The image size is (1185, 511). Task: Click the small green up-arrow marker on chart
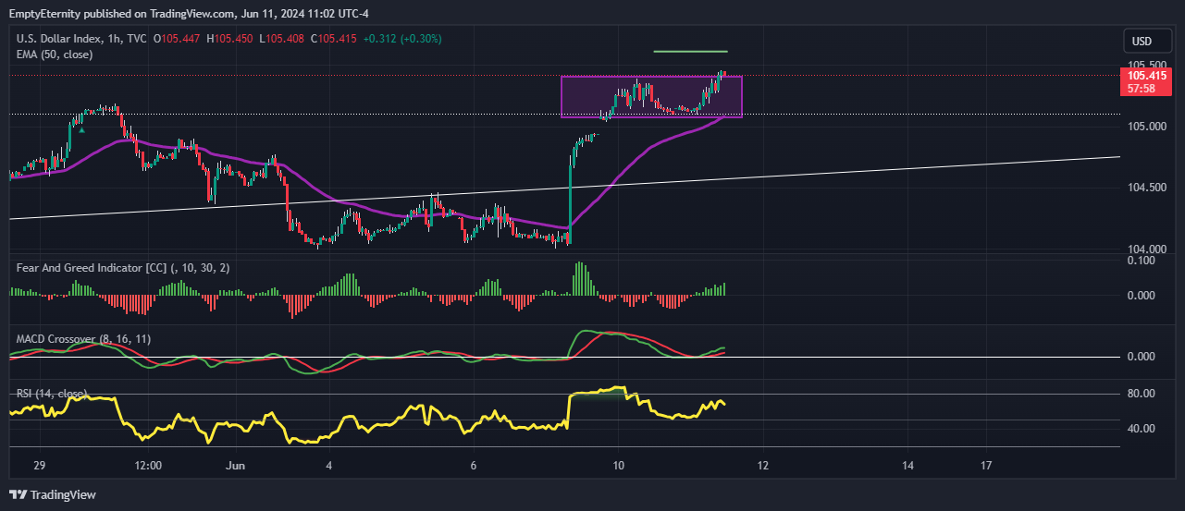click(x=81, y=130)
